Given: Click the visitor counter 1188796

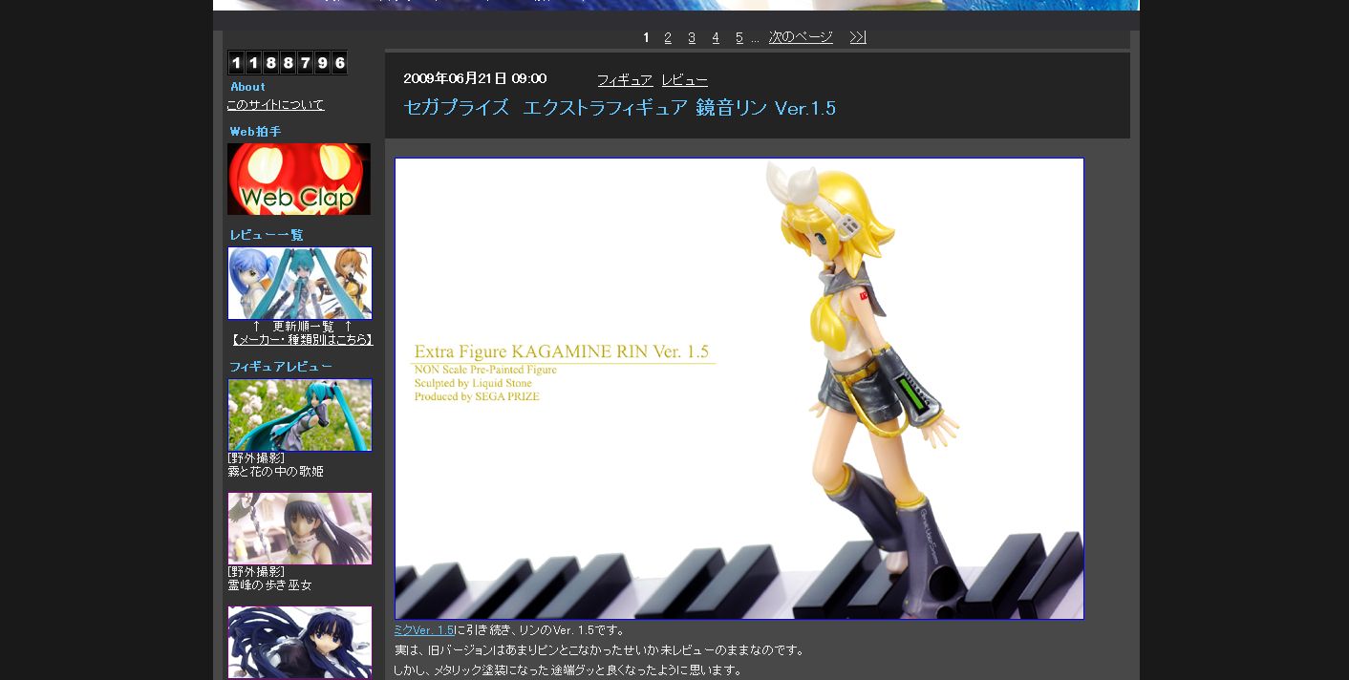Looking at the screenshot, I should pyautogui.click(x=287, y=63).
